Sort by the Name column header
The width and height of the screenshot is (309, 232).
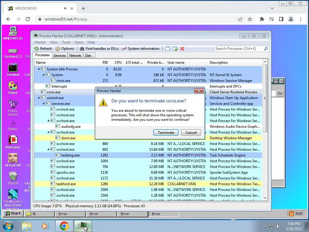pos(64,62)
